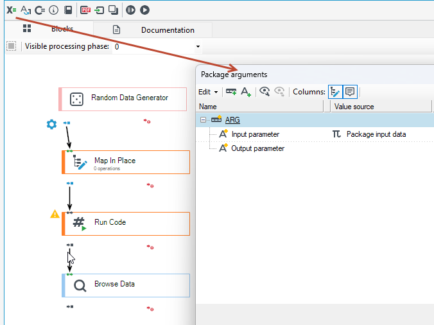Select the Output parameter row
The height and width of the screenshot is (325, 434).
(315, 148)
